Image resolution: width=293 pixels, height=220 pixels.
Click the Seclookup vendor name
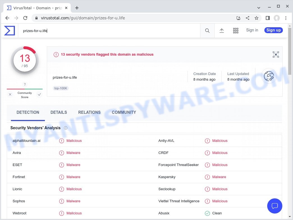[x=167, y=189]
